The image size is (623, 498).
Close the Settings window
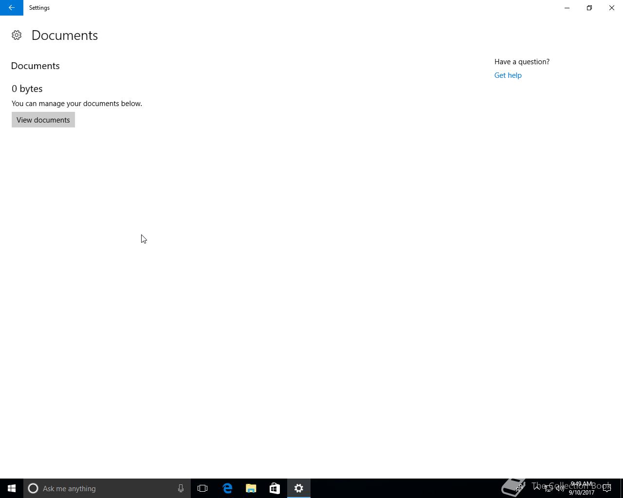click(x=612, y=8)
